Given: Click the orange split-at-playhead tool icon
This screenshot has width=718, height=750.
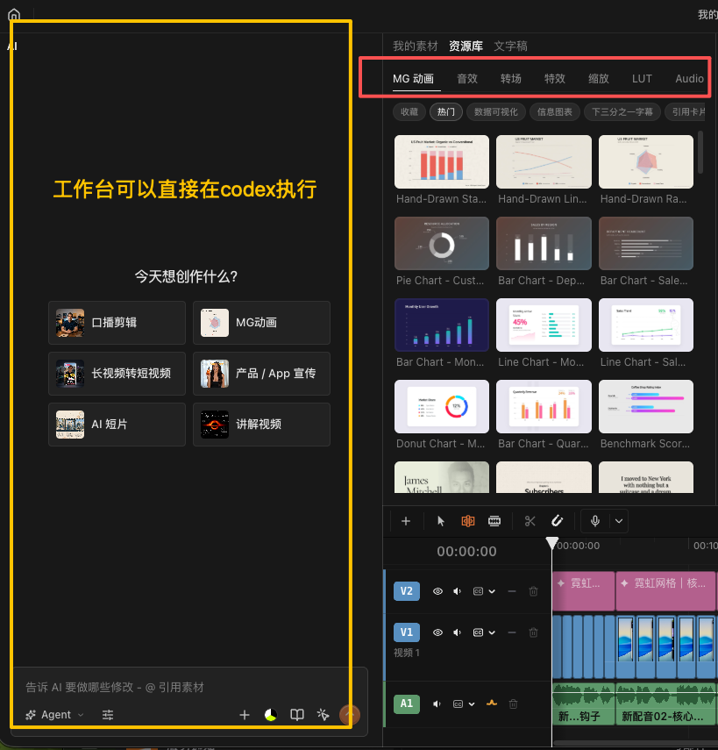Looking at the screenshot, I should click(x=468, y=521).
